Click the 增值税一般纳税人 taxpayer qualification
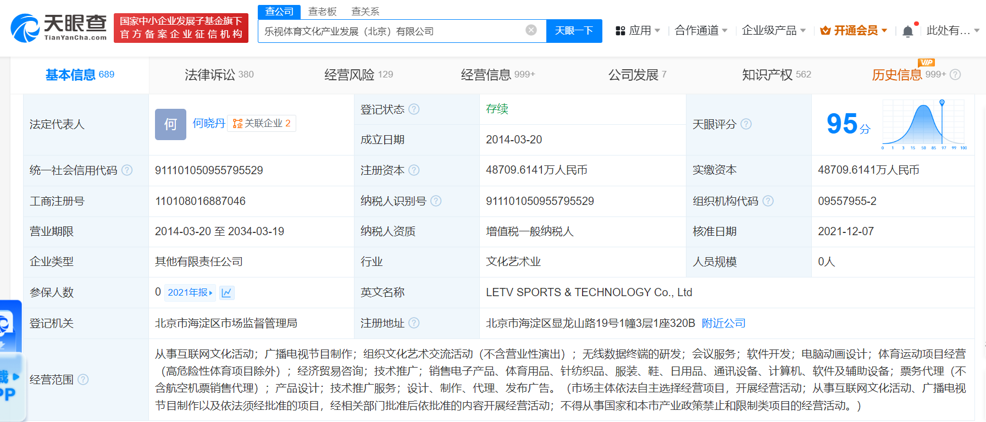 pyautogui.click(x=530, y=231)
